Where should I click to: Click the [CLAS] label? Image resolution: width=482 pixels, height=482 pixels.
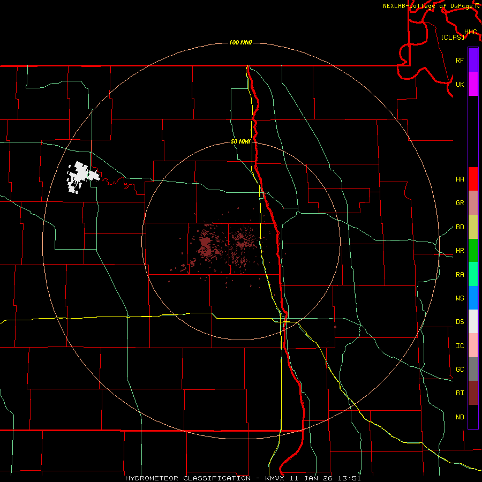pos(453,37)
